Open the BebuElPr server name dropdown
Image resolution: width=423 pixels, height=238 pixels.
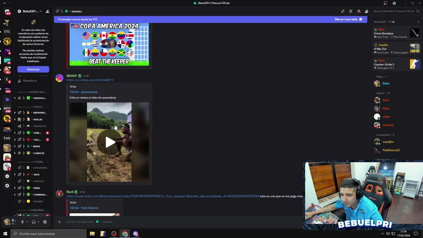pos(31,11)
